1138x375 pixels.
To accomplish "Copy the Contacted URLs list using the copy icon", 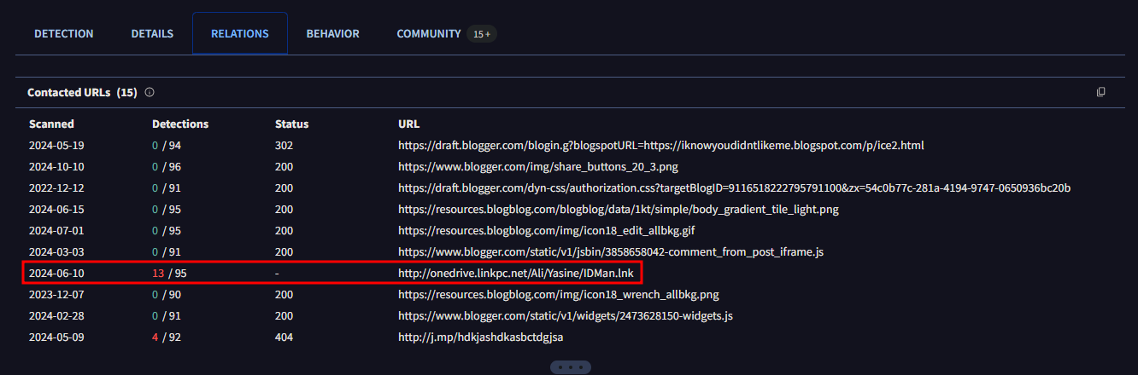I will pyautogui.click(x=1101, y=92).
